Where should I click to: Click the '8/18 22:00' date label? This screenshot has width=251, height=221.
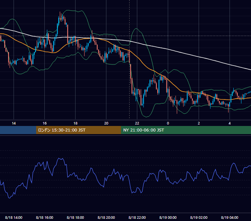click(x=137, y=217)
